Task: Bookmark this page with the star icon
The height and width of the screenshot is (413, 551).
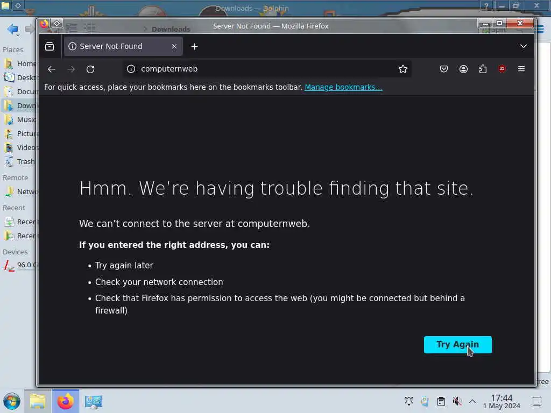Action: [x=402, y=69]
